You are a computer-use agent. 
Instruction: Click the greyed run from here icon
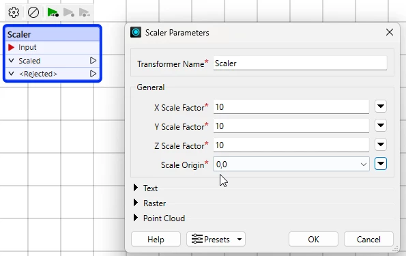[x=69, y=12]
